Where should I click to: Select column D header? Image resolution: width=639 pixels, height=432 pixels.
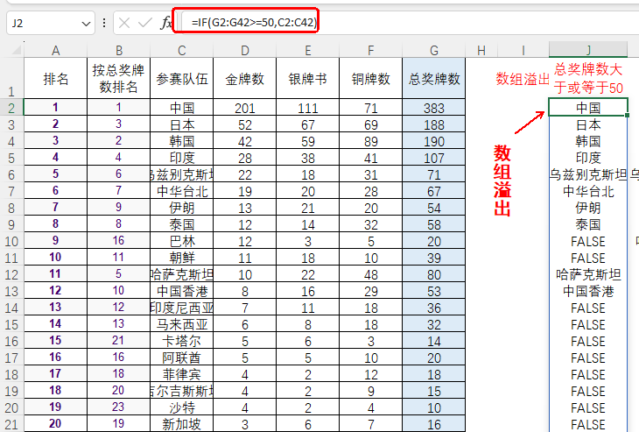tap(244, 50)
